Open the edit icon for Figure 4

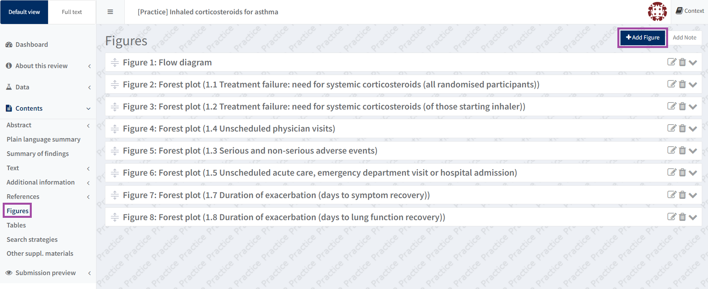point(672,128)
